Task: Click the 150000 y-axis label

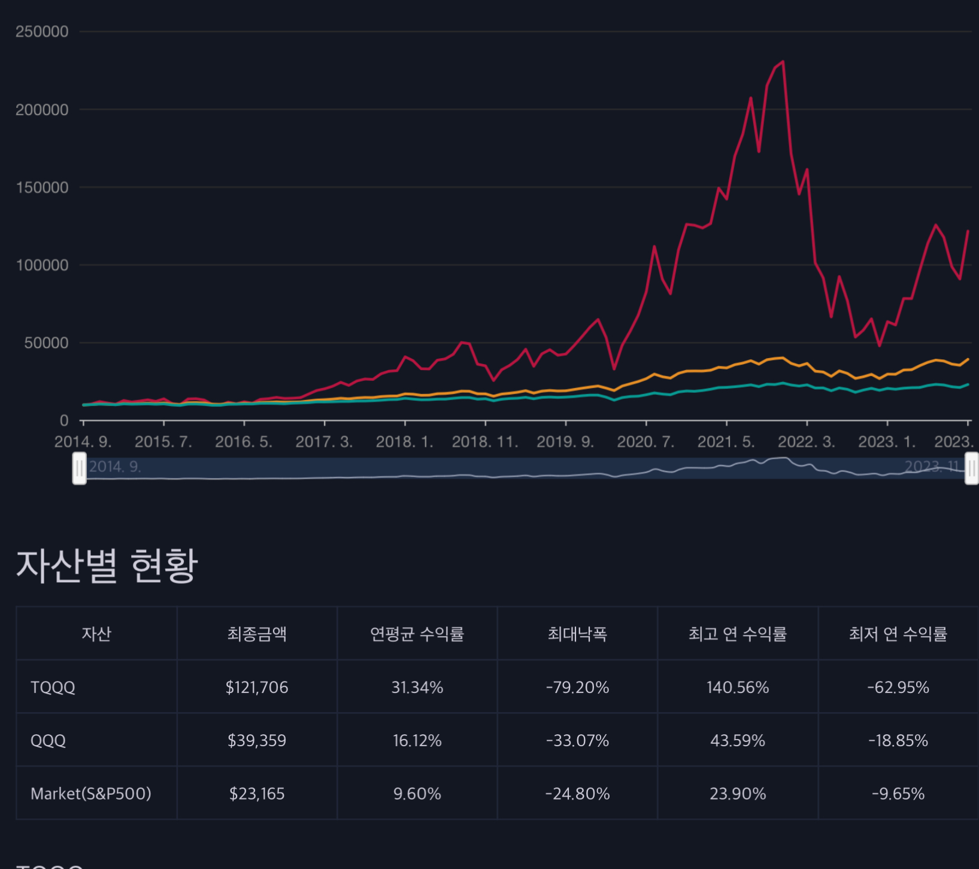Action: pyautogui.click(x=42, y=187)
